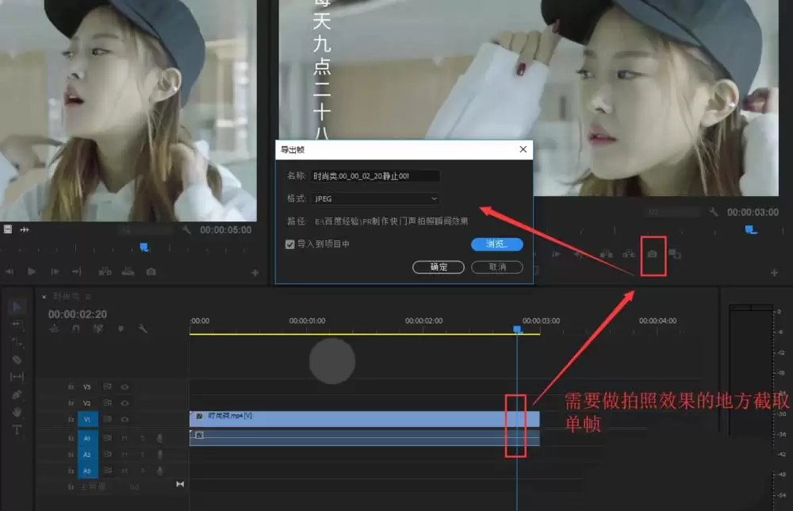
Task: Open the 格式 JPEG format dropdown
Action: click(x=375, y=199)
